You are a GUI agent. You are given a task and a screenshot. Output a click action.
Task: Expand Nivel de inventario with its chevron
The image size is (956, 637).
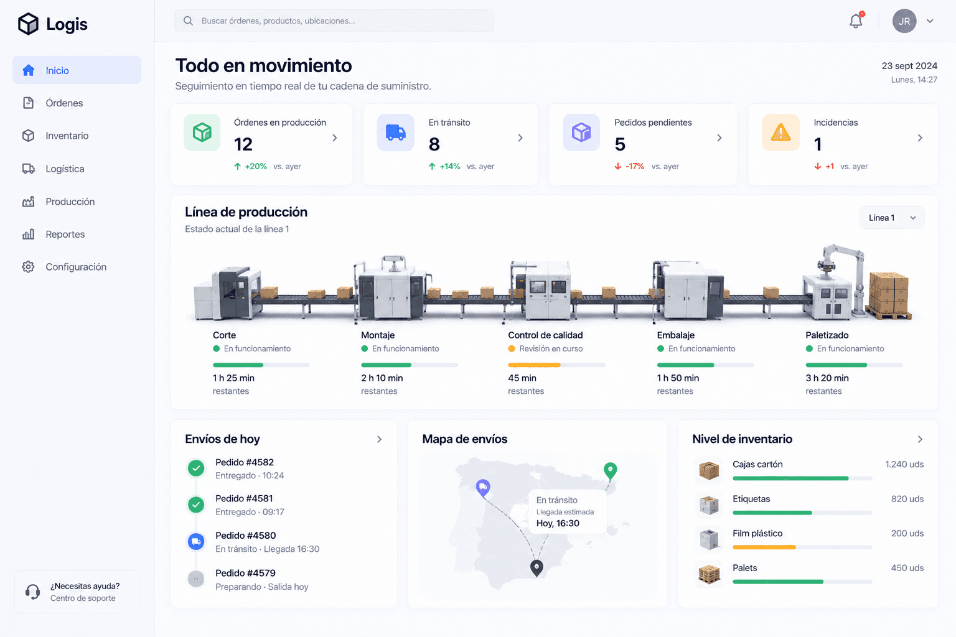(x=920, y=439)
